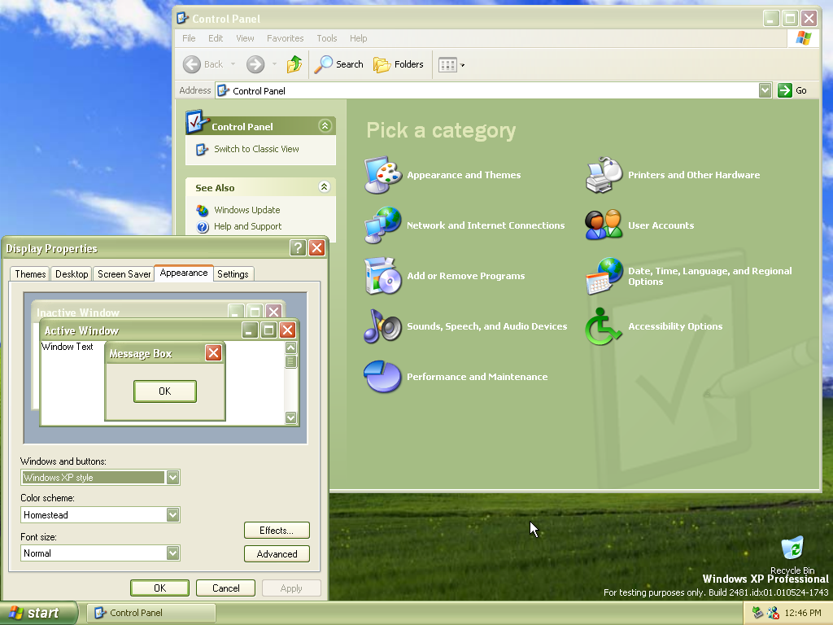Collapse the Control Panel sidebar section

[x=325, y=126]
